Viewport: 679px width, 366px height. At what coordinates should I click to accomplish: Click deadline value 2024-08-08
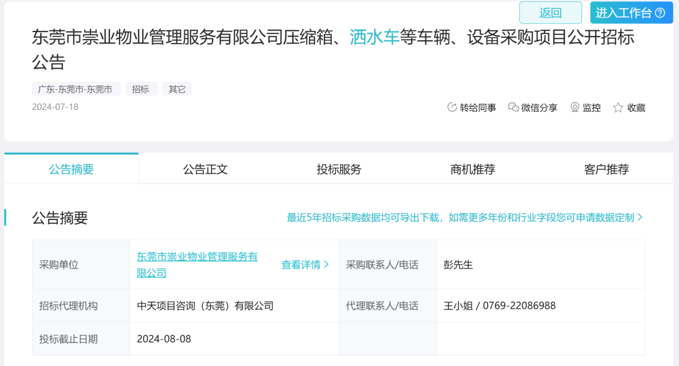pos(163,339)
